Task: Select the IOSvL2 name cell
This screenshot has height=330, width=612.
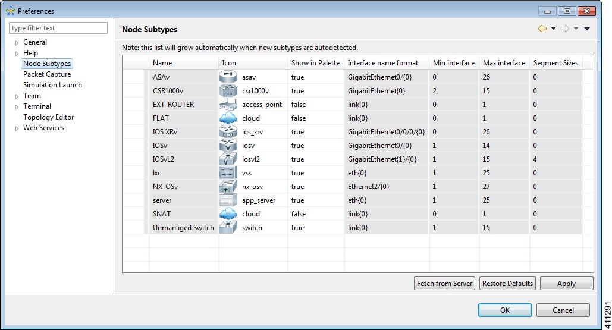Action: point(183,159)
